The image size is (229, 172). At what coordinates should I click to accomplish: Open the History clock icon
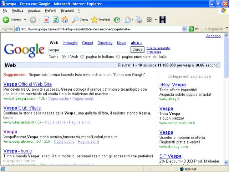pyautogui.click(x=117, y=20)
